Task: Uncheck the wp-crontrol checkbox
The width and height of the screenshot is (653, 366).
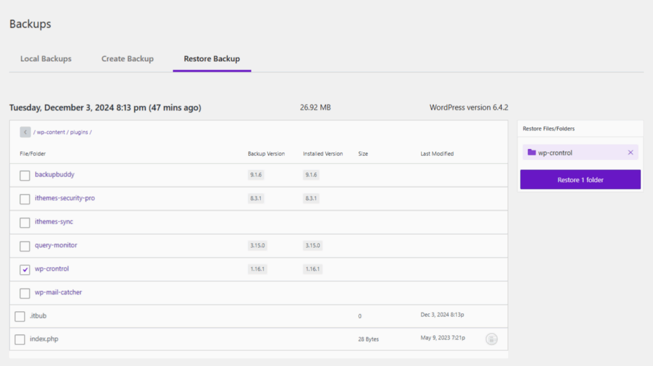Action: (x=25, y=270)
